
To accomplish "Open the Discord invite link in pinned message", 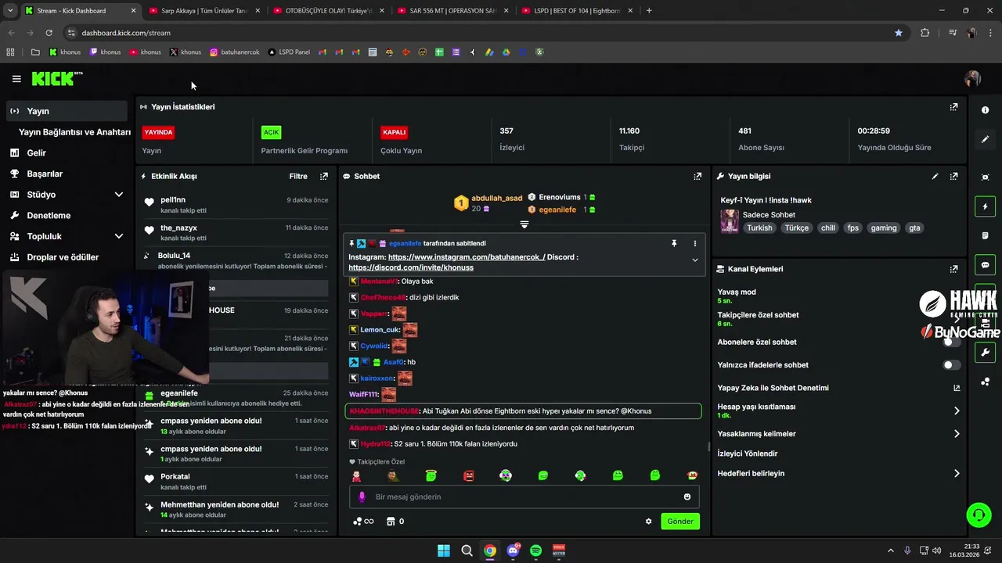I will tap(411, 268).
